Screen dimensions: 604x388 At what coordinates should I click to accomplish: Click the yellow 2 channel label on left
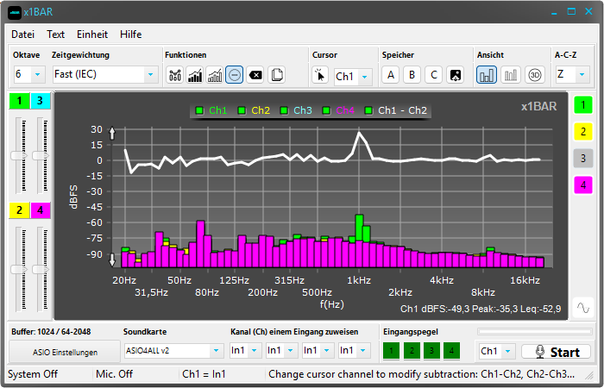point(19,210)
